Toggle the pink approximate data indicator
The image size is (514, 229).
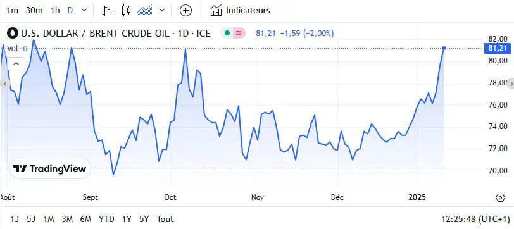(x=239, y=33)
